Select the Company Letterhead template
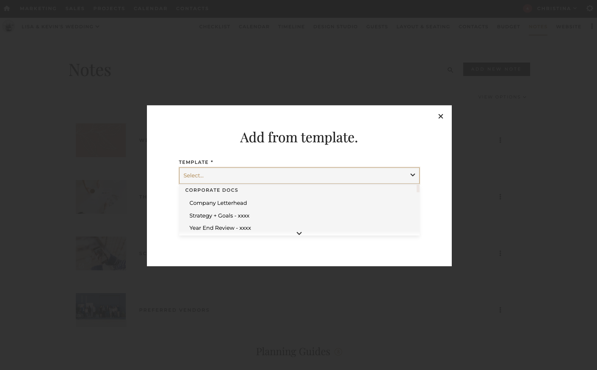 coord(218,203)
